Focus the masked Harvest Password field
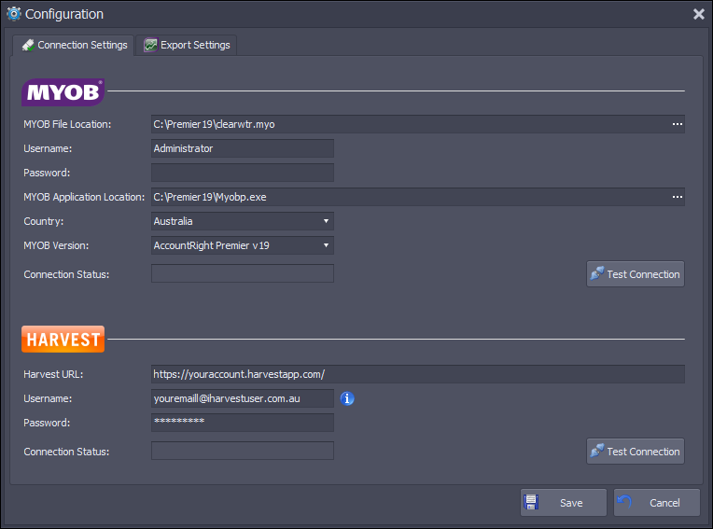This screenshot has height=529, width=713. pos(243,423)
